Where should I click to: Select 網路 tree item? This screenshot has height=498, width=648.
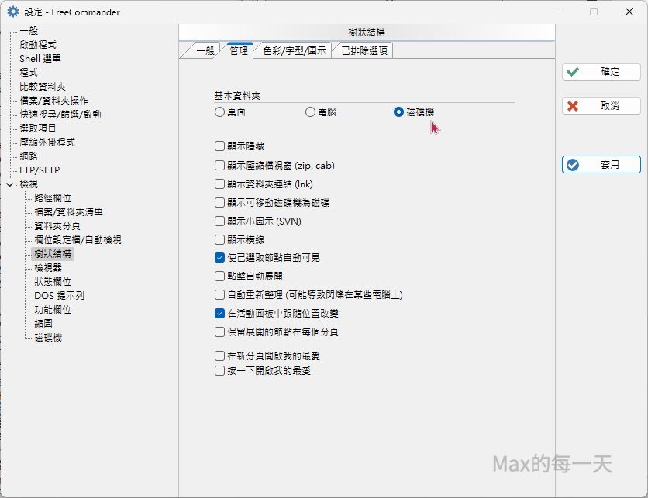[29, 156]
